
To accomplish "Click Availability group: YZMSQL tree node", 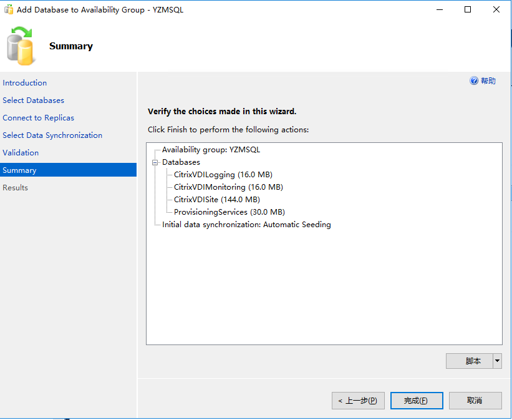I will 211,150.
